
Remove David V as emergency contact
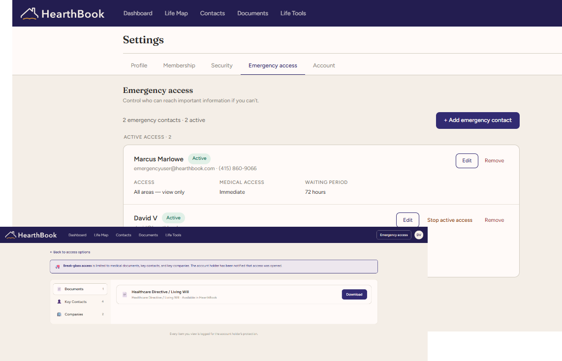[494, 220]
